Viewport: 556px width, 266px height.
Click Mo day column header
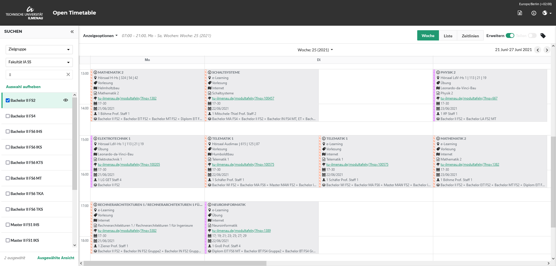[147, 60]
